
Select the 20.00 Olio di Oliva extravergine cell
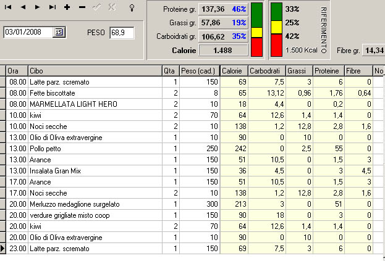point(95,238)
